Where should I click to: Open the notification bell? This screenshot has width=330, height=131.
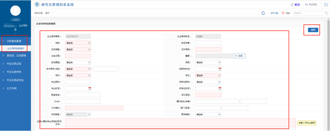[263, 13]
